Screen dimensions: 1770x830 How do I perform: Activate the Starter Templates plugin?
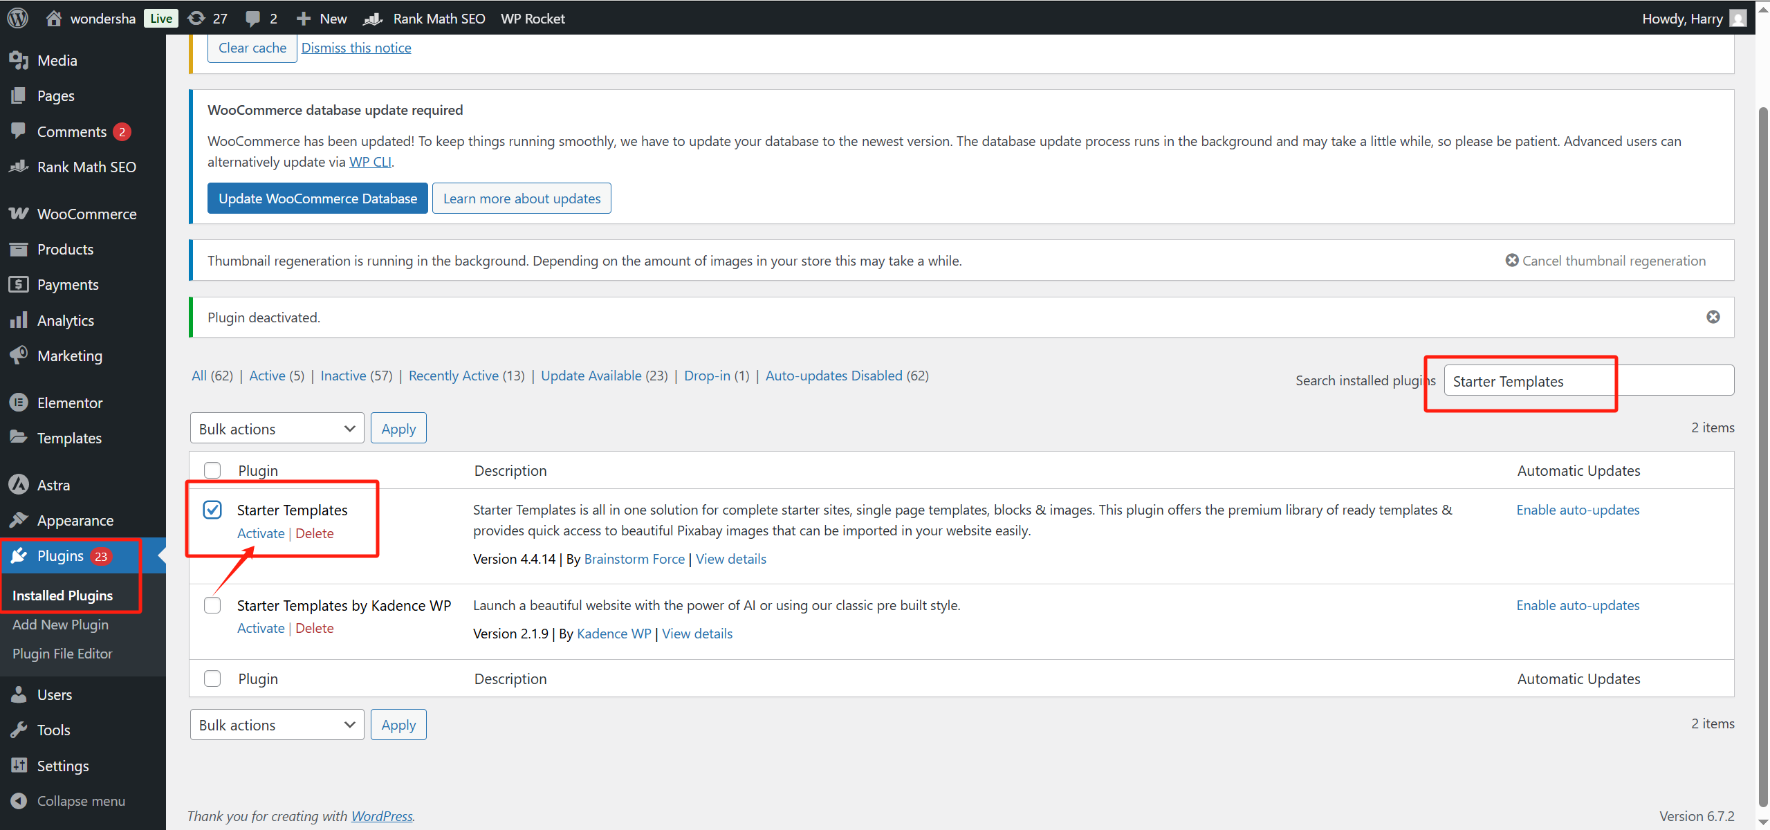click(x=261, y=533)
